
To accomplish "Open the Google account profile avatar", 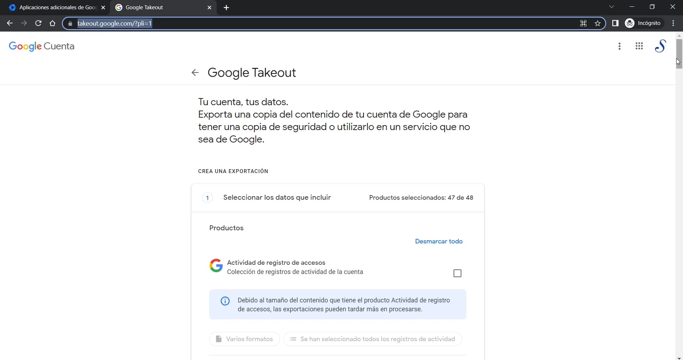I will [661, 46].
